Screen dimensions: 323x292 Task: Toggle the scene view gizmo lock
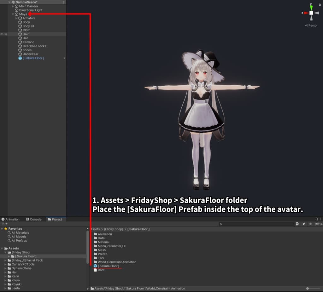320,4
